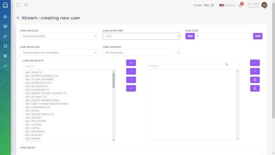
Task: Click the lower sort bouquets button
Action: [x=255, y=88]
